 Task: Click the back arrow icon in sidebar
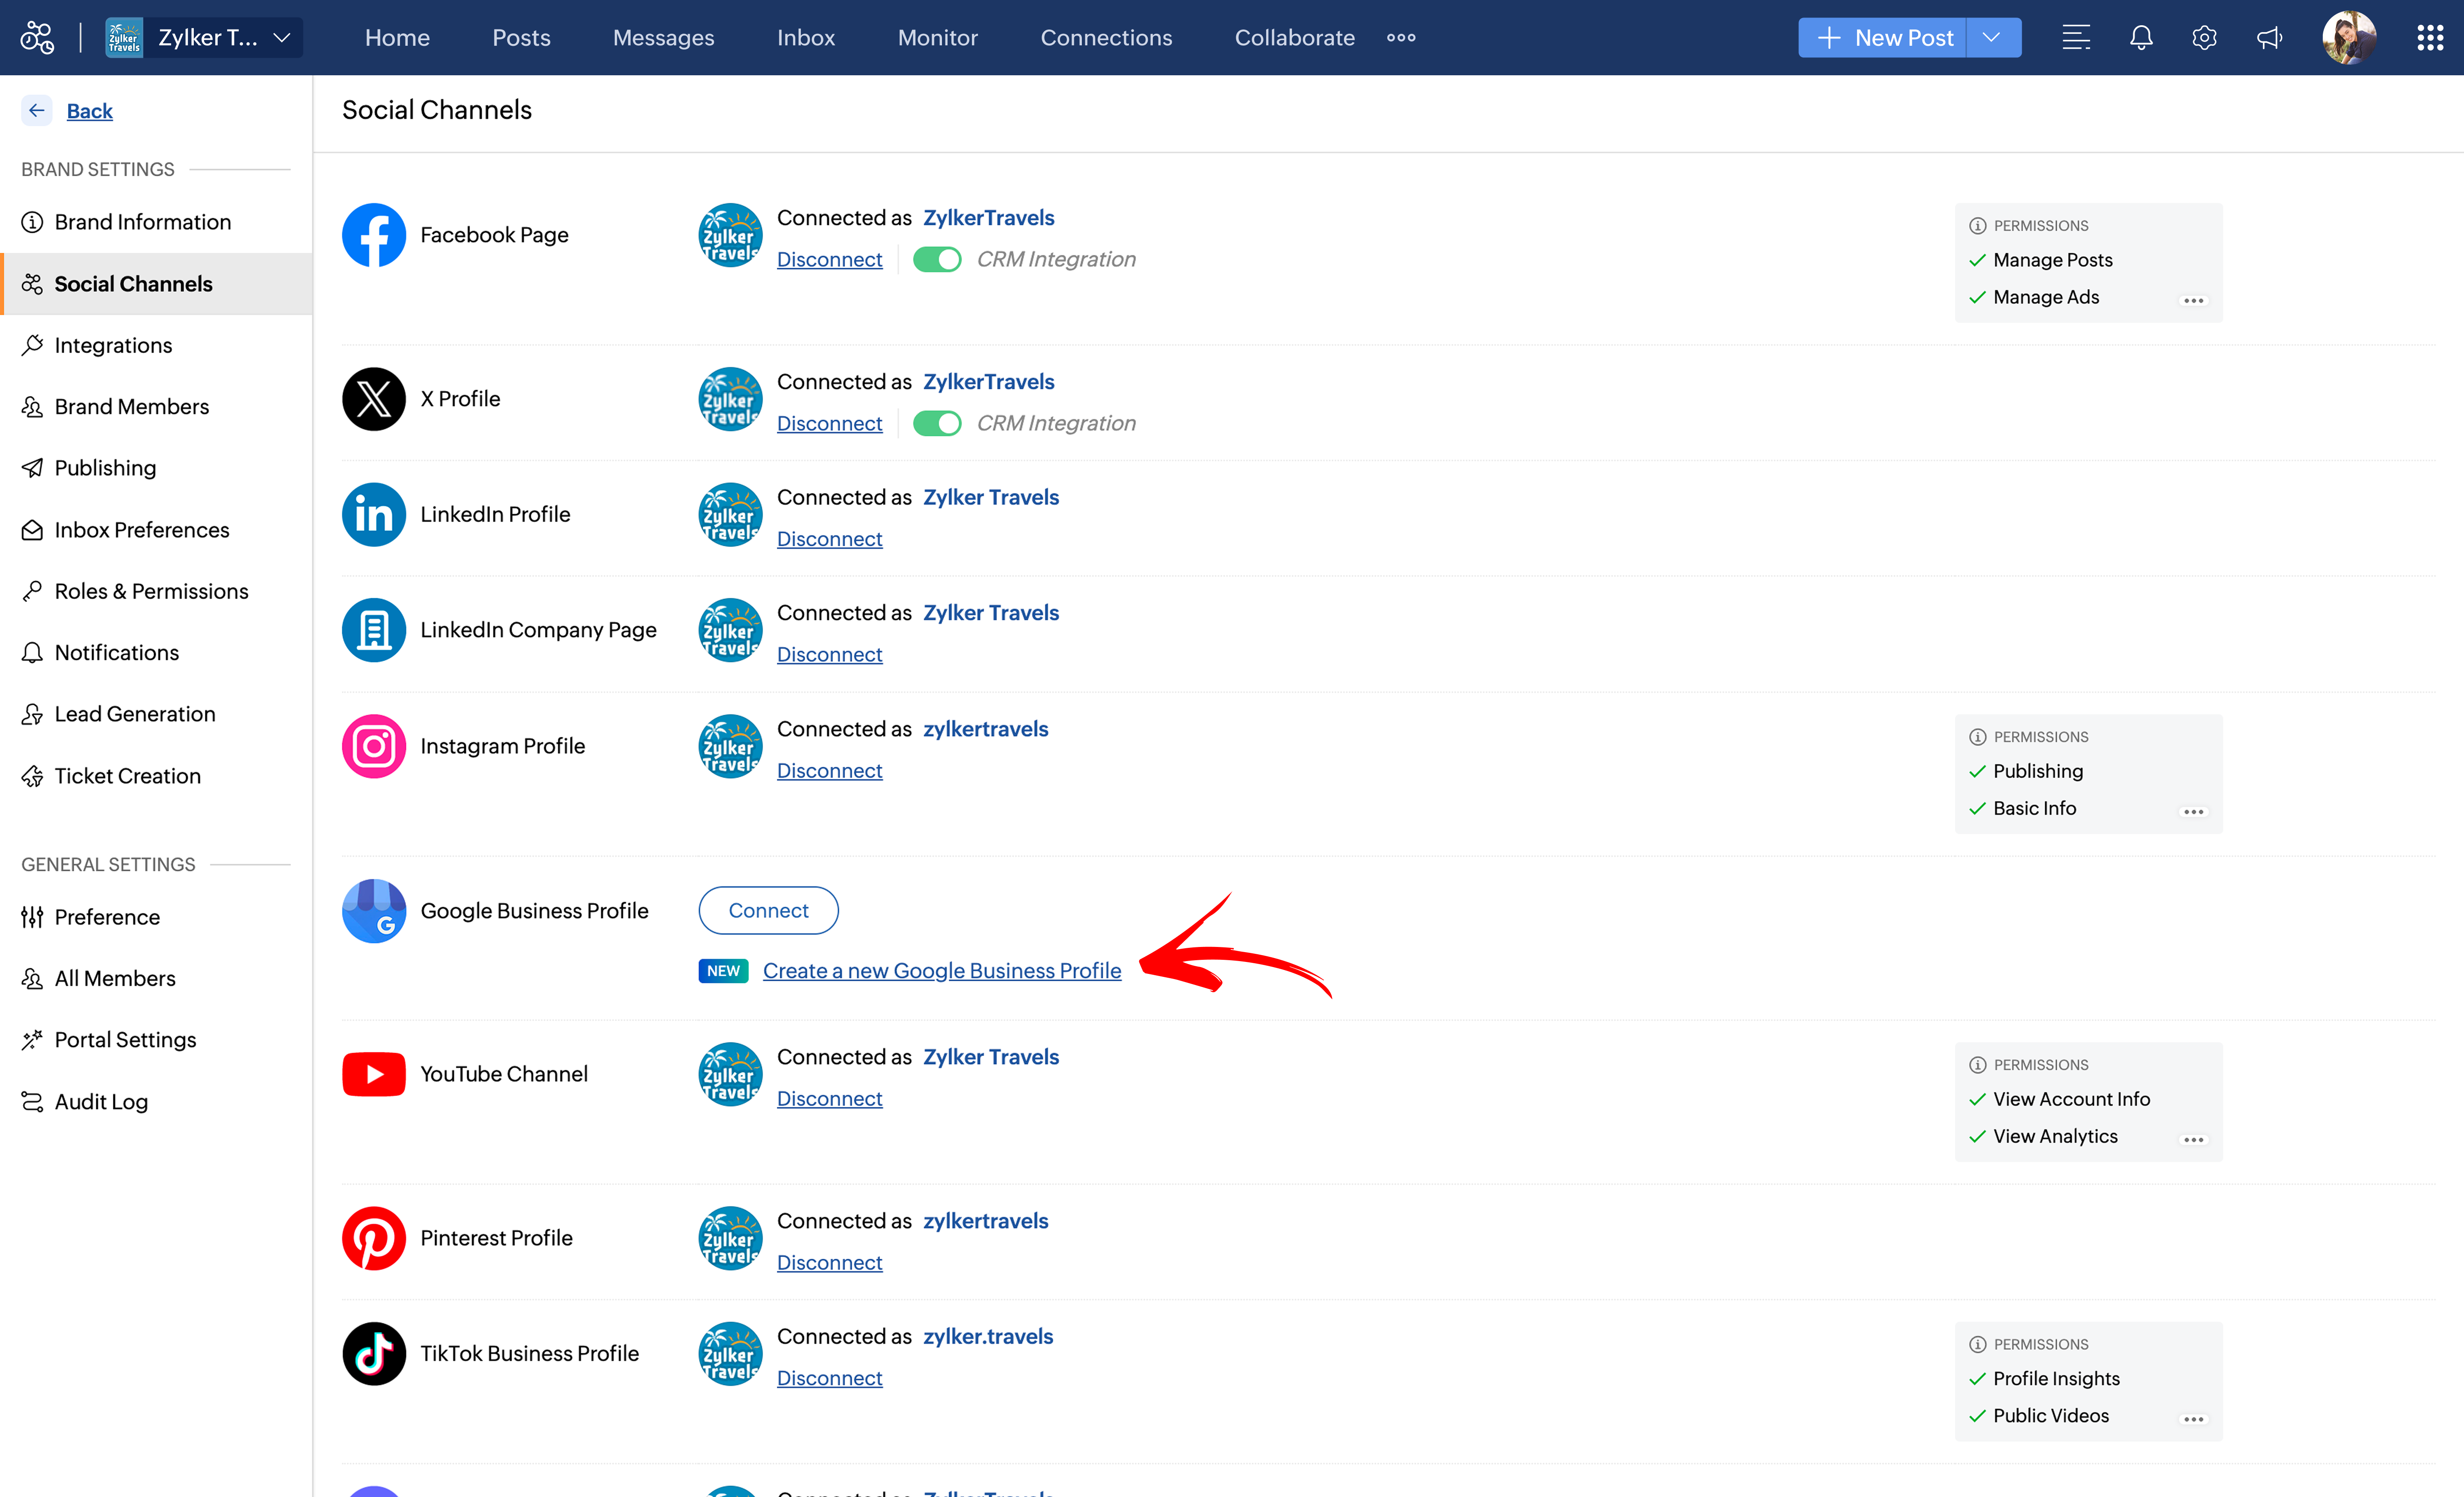[x=37, y=110]
